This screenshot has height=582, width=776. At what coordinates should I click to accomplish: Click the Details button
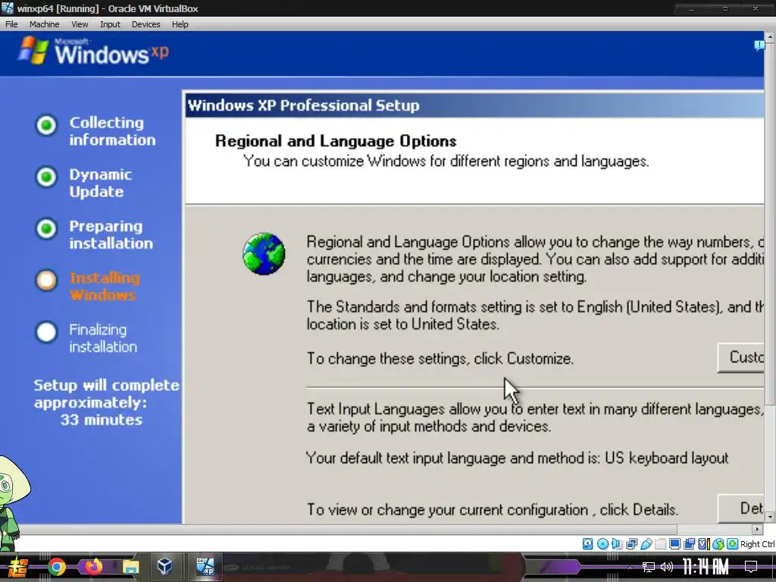[x=741, y=508]
